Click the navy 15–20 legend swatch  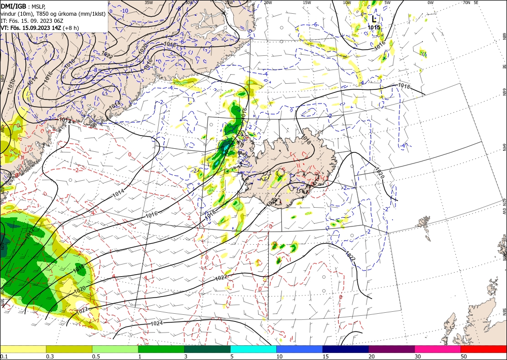(x=346, y=349)
